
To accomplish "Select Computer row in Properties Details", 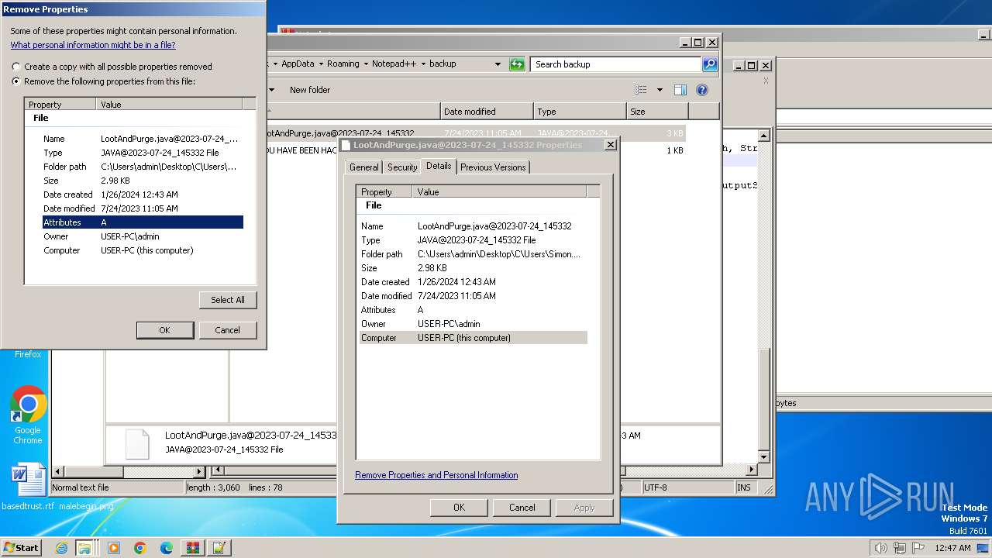I will (474, 338).
